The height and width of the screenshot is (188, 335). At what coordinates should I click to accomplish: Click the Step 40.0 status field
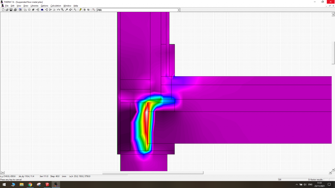click(x=55, y=176)
